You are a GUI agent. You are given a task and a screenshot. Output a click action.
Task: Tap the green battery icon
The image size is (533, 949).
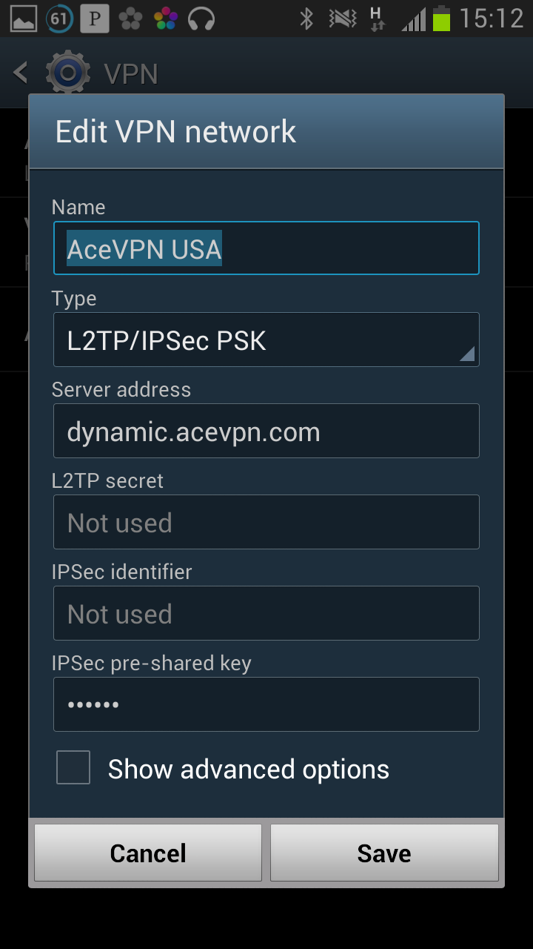point(442,19)
